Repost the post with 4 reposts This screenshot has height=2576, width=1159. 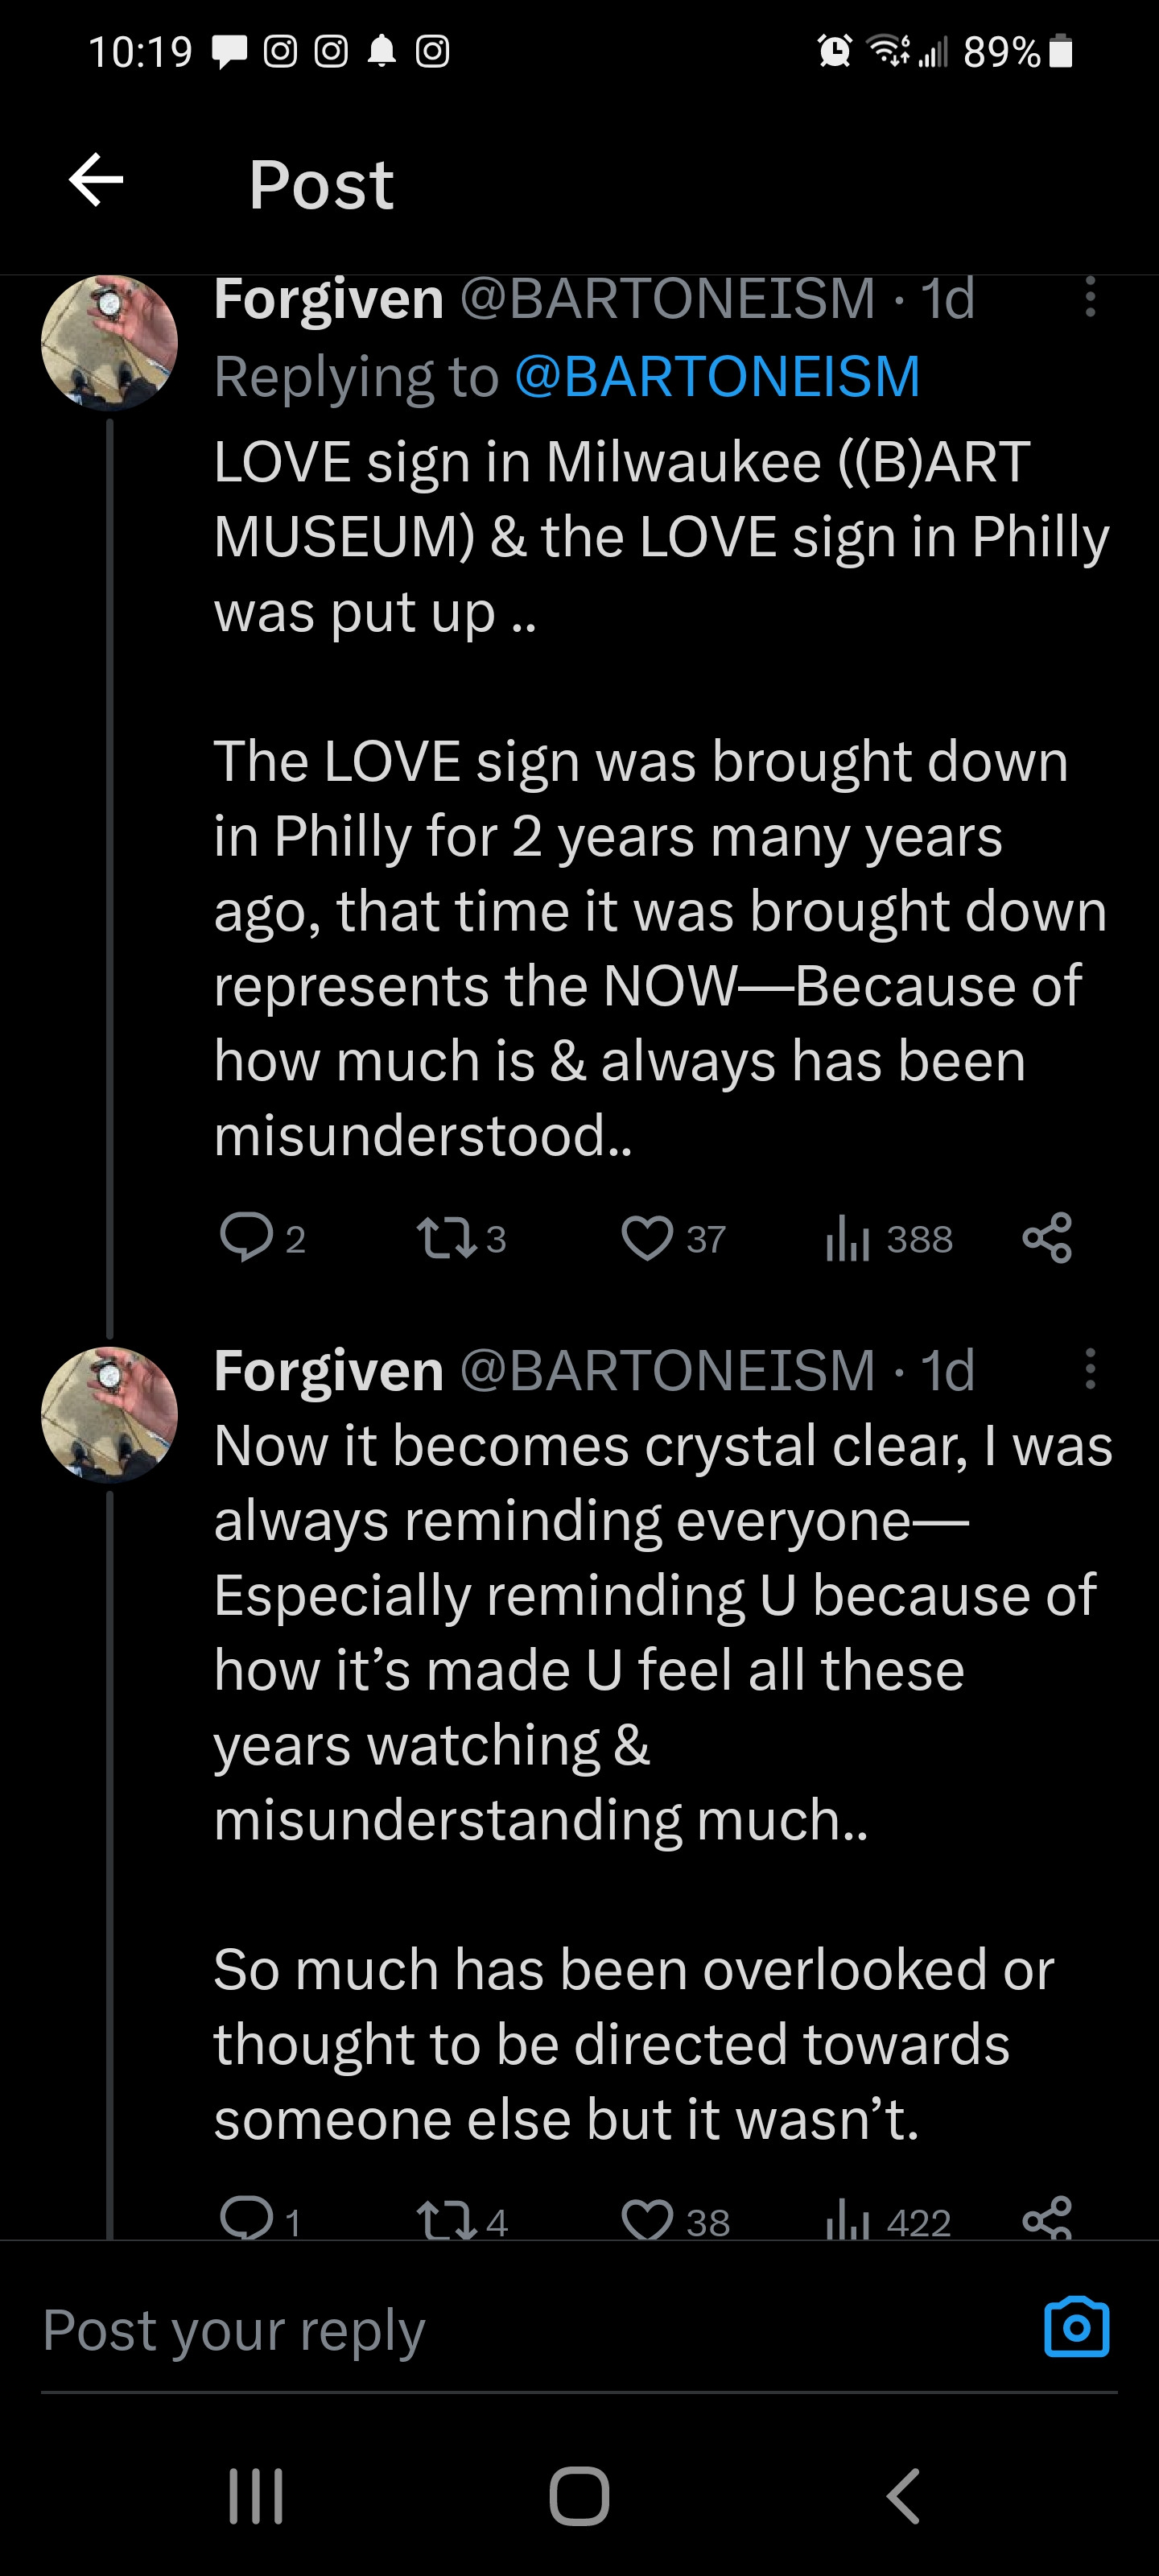(446, 2220)
